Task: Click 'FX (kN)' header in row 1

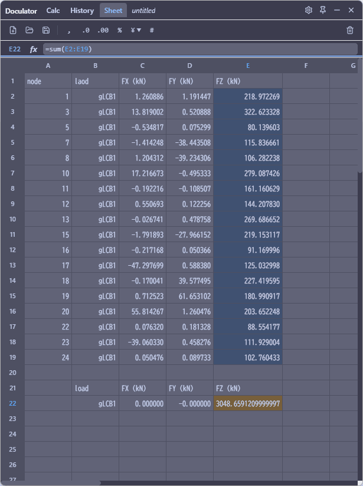Action: (142, 81)
